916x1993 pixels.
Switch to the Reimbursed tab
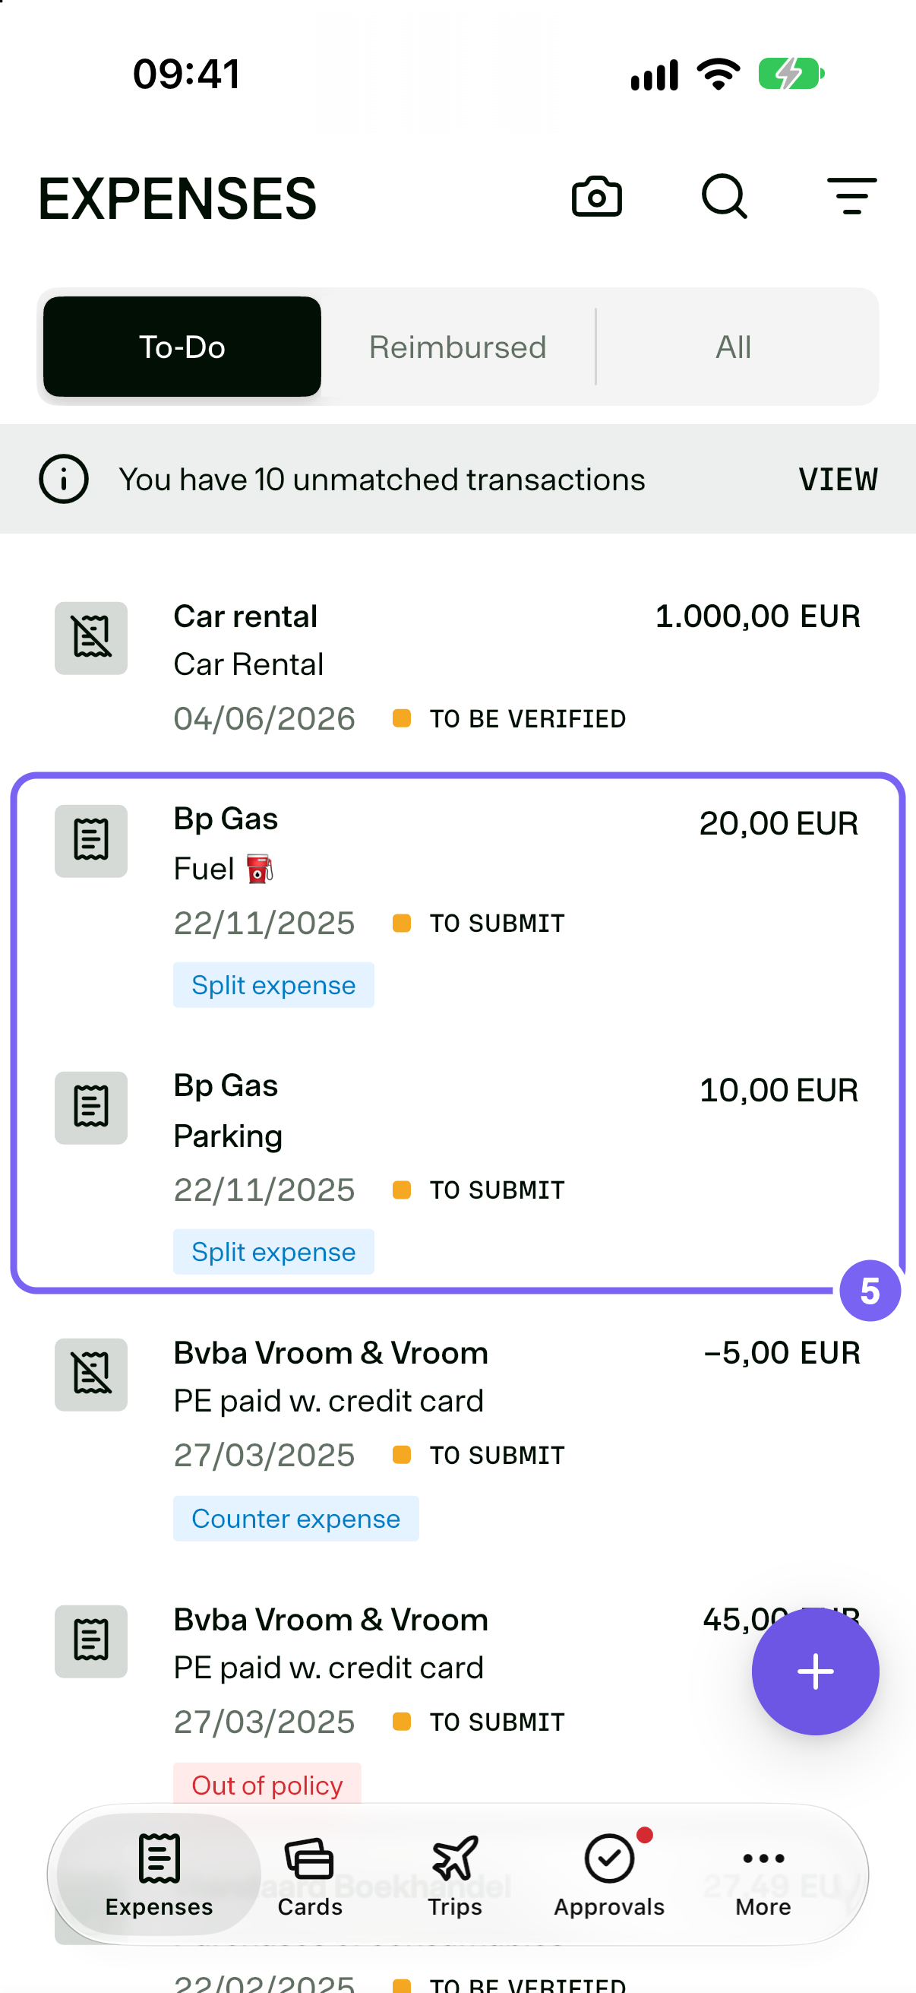pyautogui.click(x=457, y=347)
